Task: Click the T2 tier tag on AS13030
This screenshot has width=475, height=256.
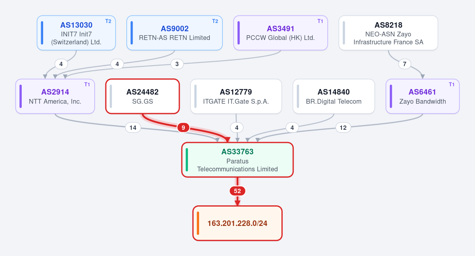Action: tap(108, 21)
